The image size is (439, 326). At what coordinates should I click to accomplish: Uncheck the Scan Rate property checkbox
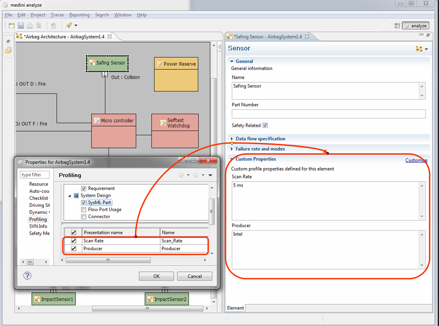click(73, 241)
